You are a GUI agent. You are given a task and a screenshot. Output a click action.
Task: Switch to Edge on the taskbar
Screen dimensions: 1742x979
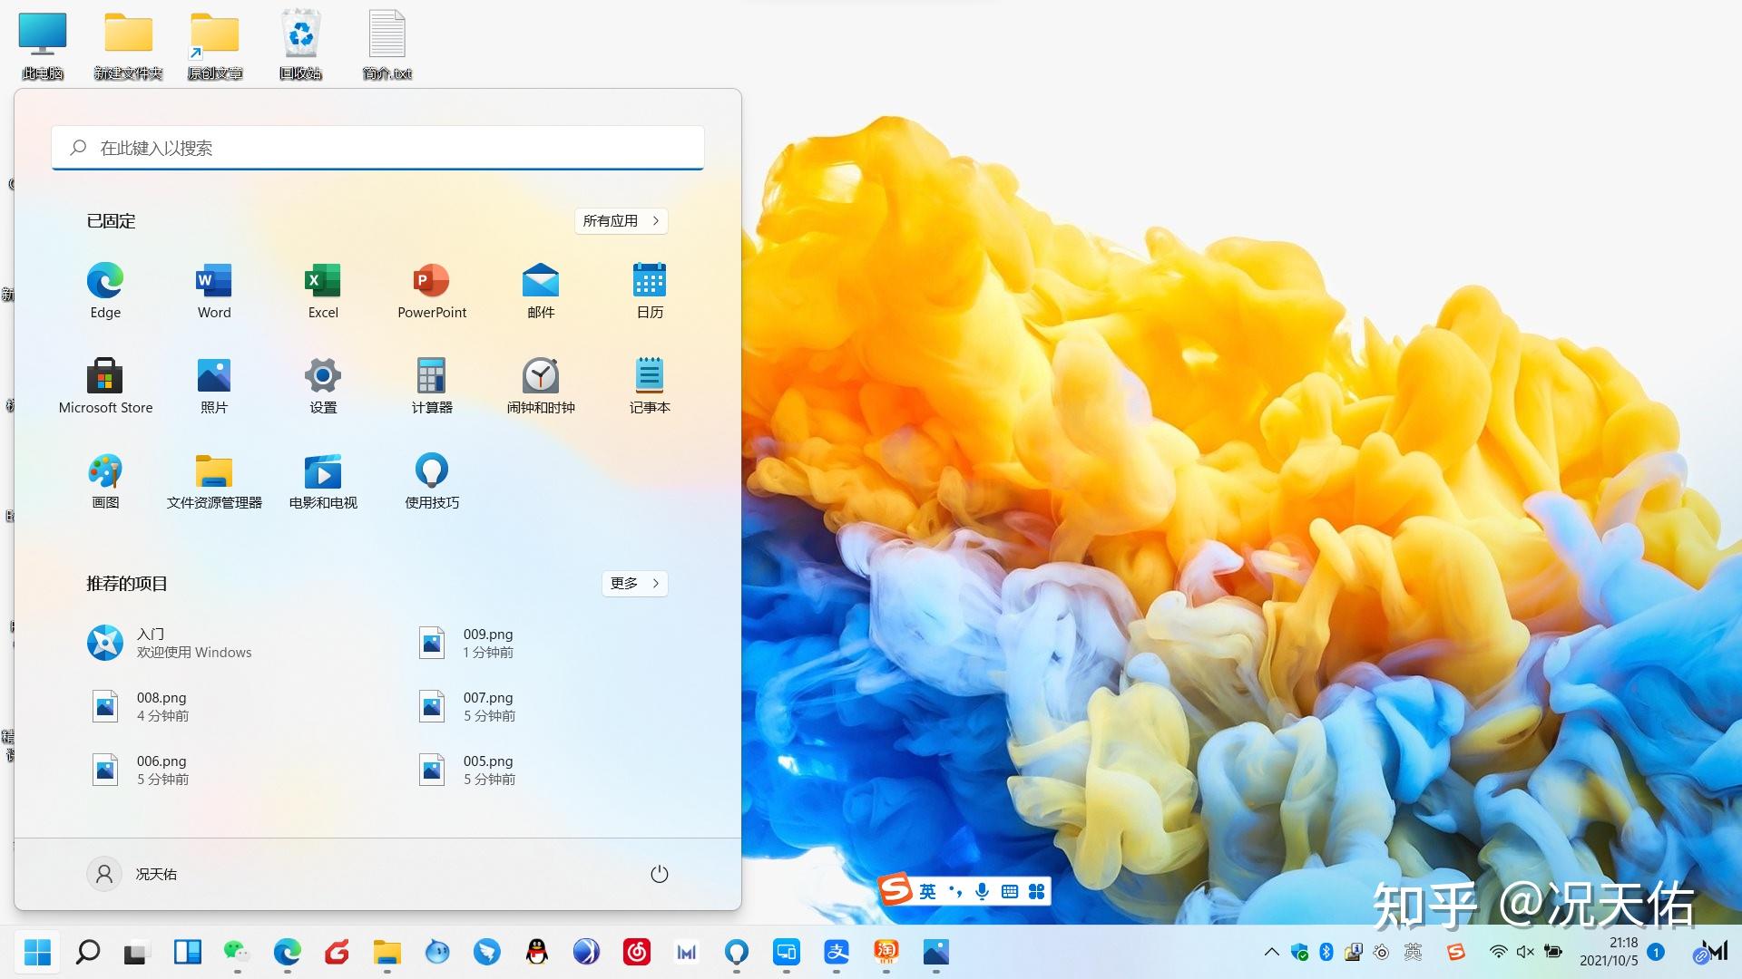287,952
